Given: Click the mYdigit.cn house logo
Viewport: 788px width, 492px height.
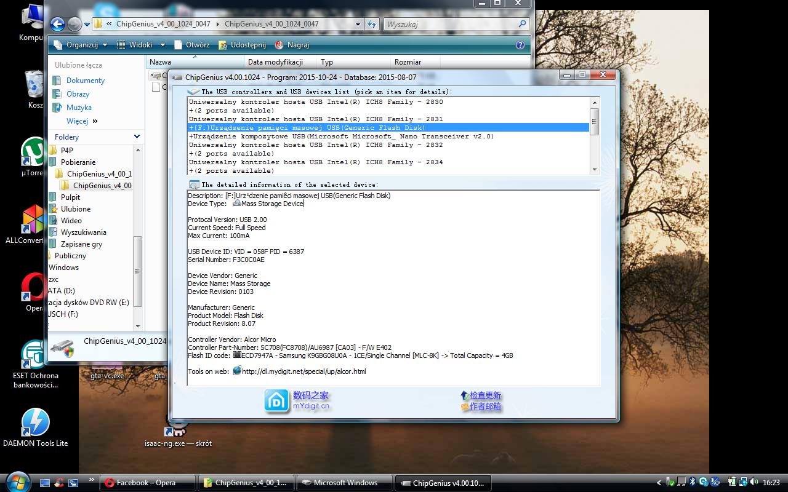Looking at the screenshot, I should coord(276,401).
